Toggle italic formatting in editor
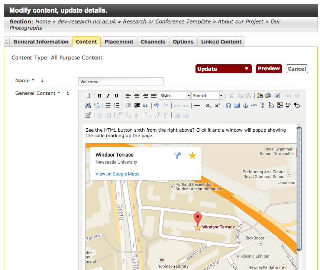 108,96
